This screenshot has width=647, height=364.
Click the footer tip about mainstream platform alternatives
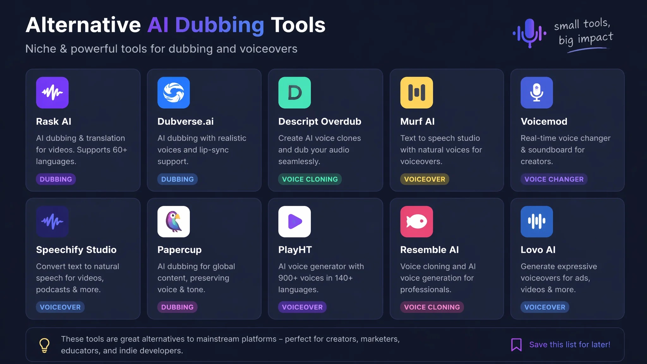[230, 345]
